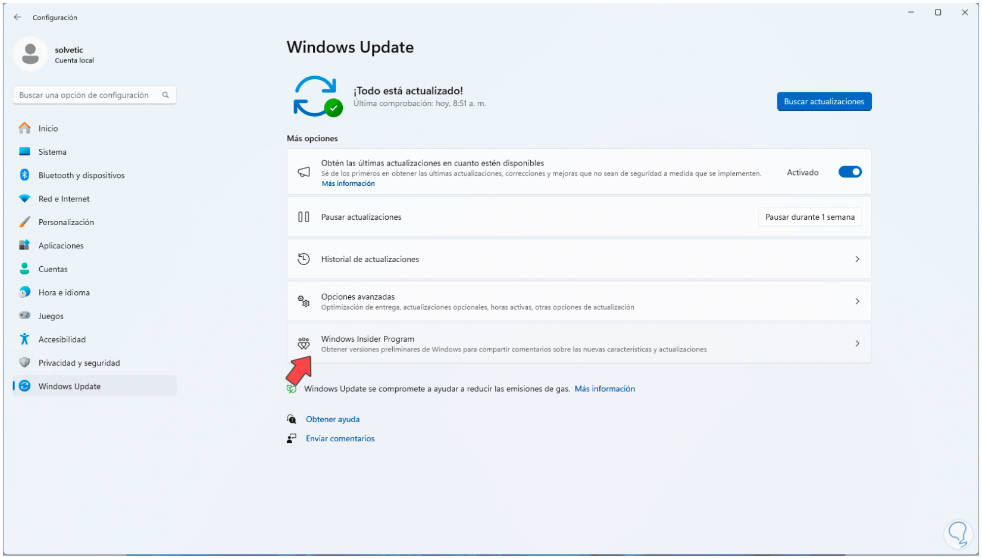
Task: Click the Red e Internet wifi icon
Action: pos(24,199)
